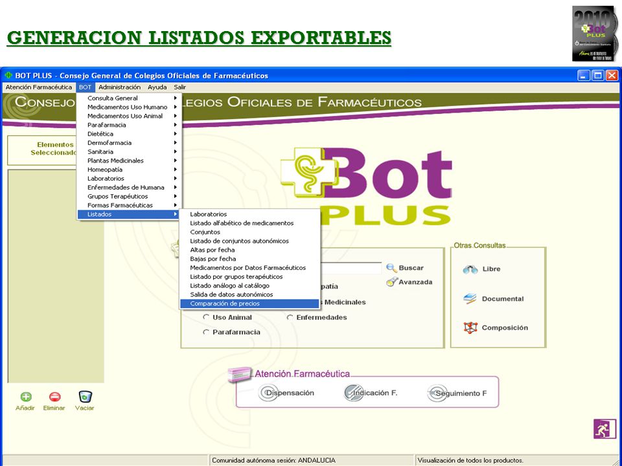Click the Salir menu item
Image resolution: width=622 pixels, height=466 pixels.
coord(179,87)
